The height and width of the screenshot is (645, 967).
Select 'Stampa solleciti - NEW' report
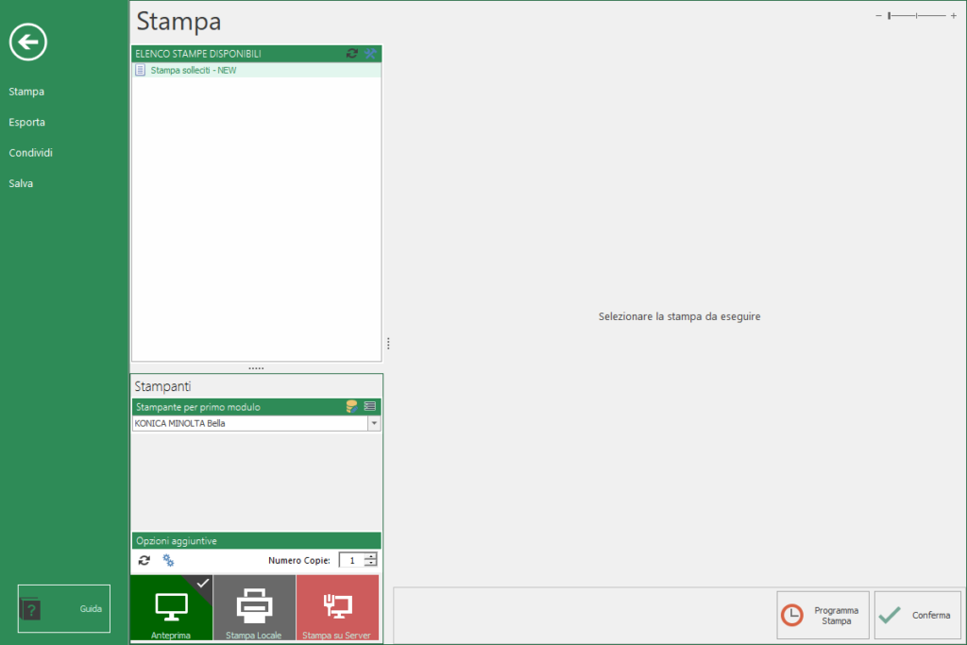pyautogui.click(x=256, y=70)
